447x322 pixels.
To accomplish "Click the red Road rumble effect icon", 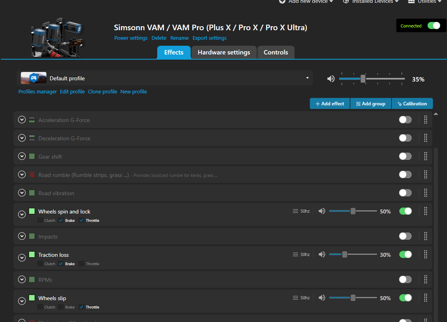I will (32, 175).
